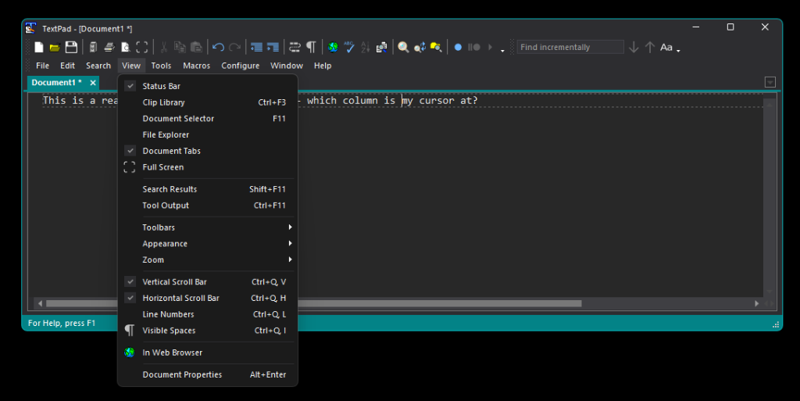Run spelling check ABC icon
The width and height of the screenshot is (800, 401).
tap(349, 47)
